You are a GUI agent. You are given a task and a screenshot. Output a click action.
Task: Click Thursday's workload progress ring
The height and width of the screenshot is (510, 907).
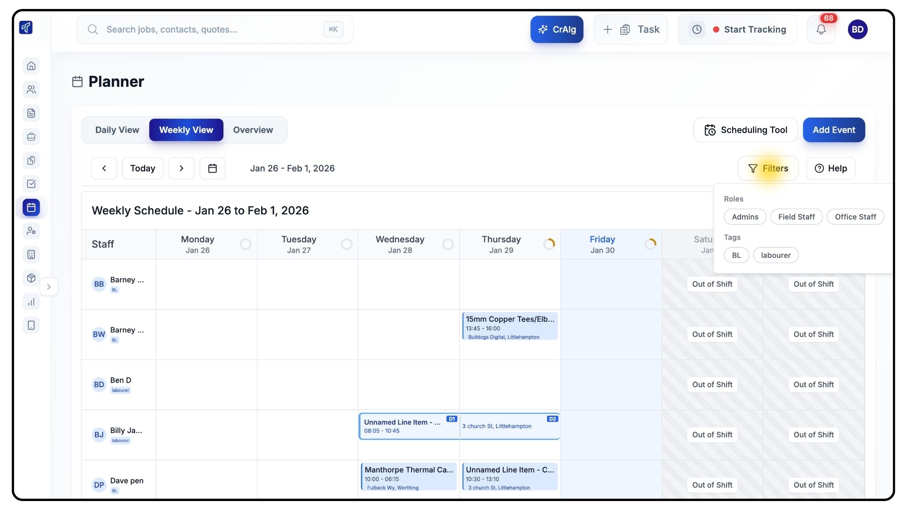549,244
